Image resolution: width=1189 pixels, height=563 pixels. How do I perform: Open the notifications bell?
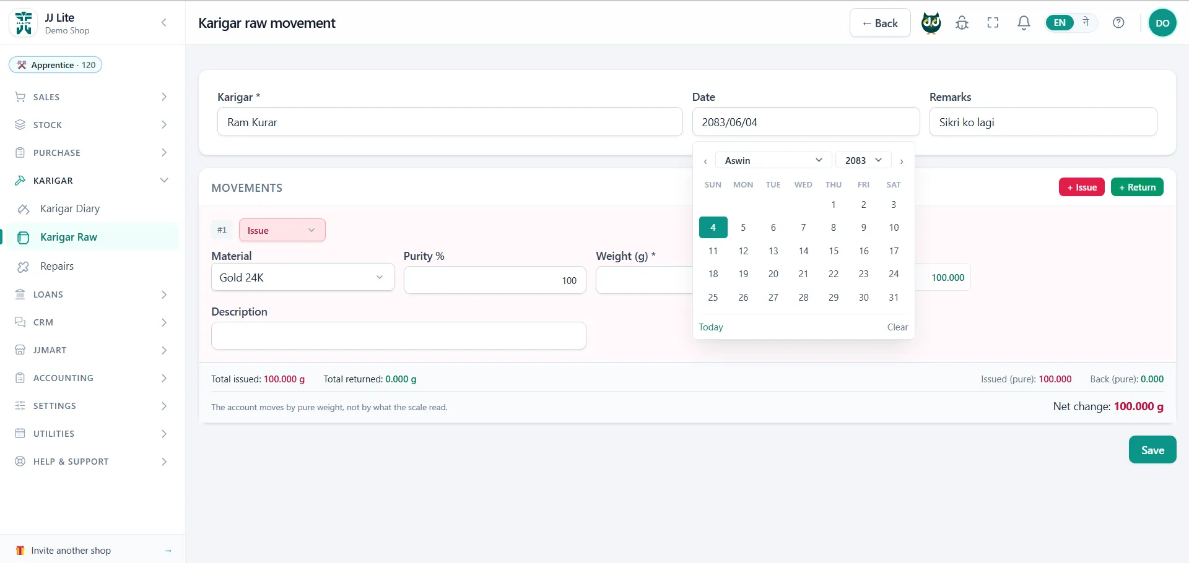tap(1024, 23)
